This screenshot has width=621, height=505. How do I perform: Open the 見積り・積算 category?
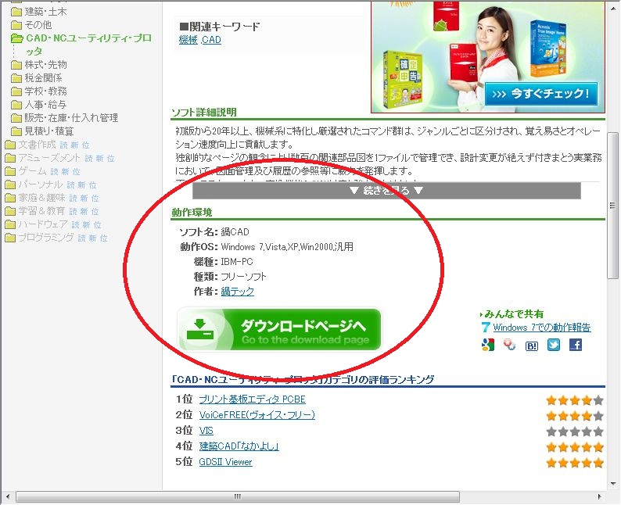tap(49, 131)
